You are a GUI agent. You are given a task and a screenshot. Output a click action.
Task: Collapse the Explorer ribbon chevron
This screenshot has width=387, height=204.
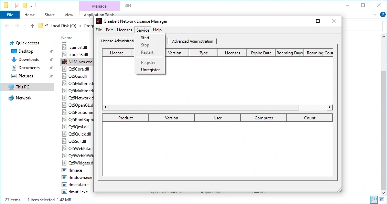tap(376, 14)
